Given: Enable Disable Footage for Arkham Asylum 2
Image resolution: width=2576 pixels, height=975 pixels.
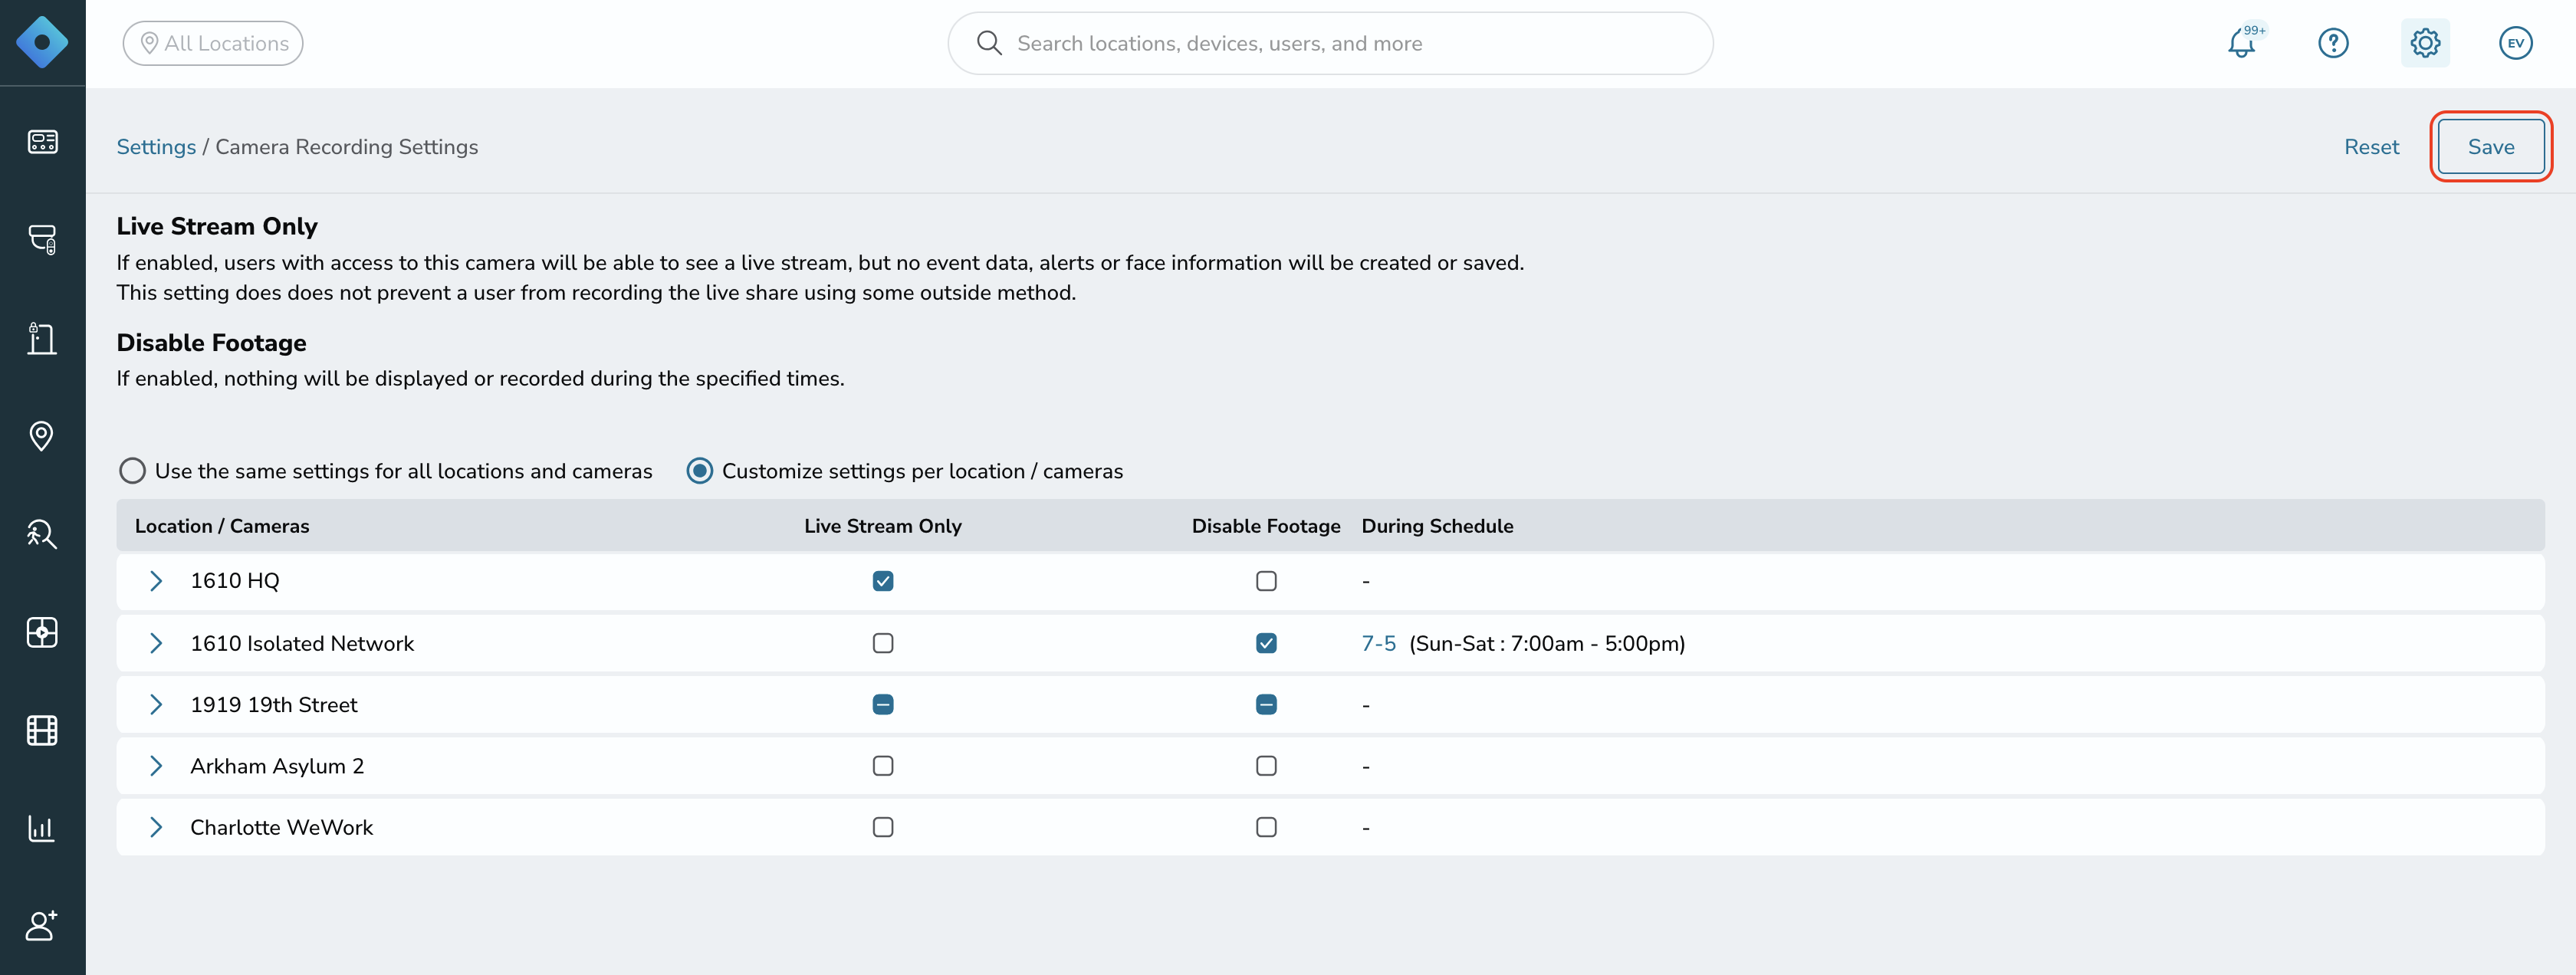Looking at the screenshot, I should coord(1266,766).
